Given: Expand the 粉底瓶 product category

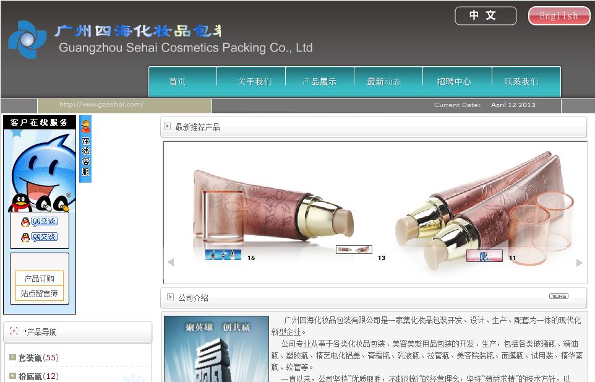Looking at the screenshot, I should (x=30, y=376).
